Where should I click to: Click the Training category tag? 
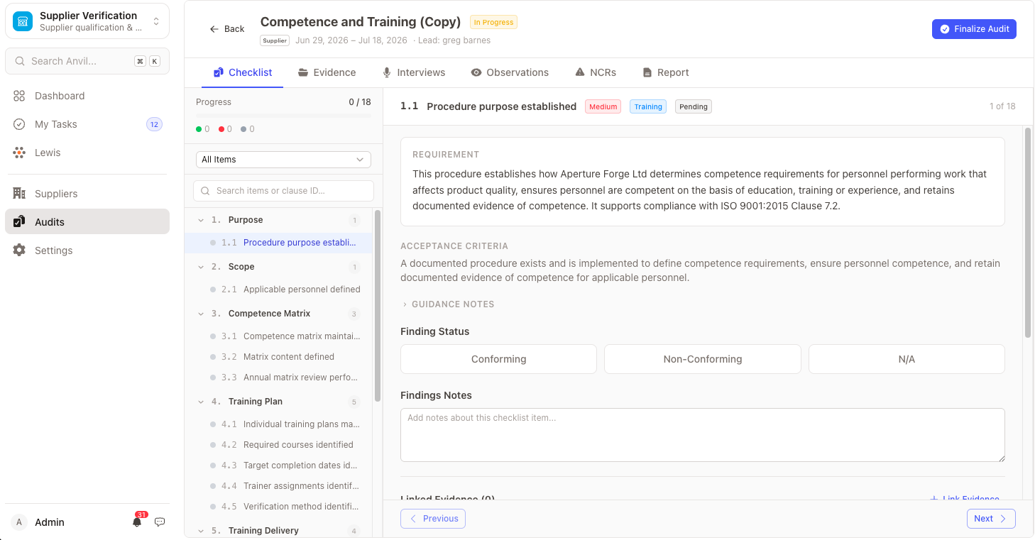(x=648, y=106)
